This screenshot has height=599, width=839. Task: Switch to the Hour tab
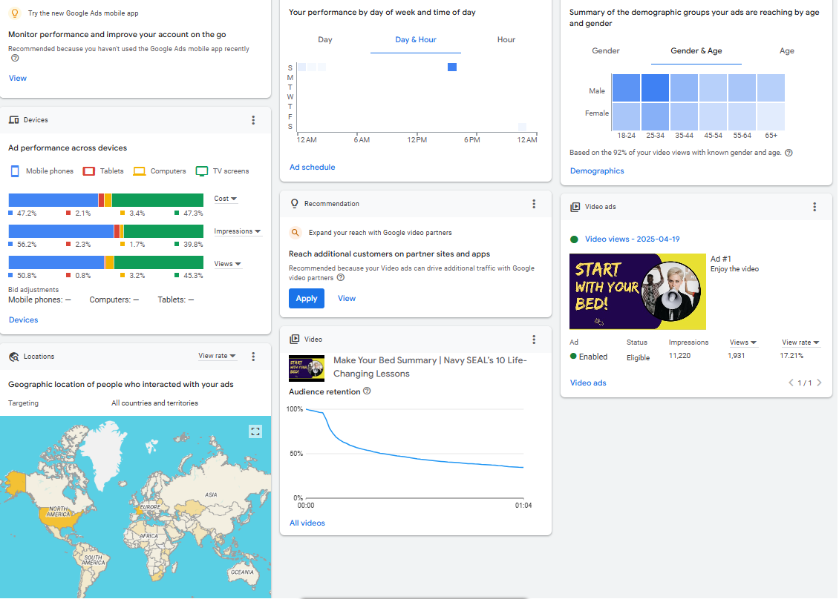[506, 40]
